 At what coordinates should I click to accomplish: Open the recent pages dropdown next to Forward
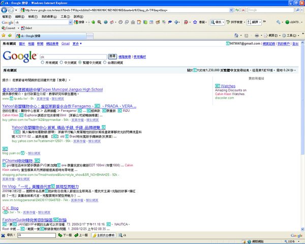tap(16, 10)
